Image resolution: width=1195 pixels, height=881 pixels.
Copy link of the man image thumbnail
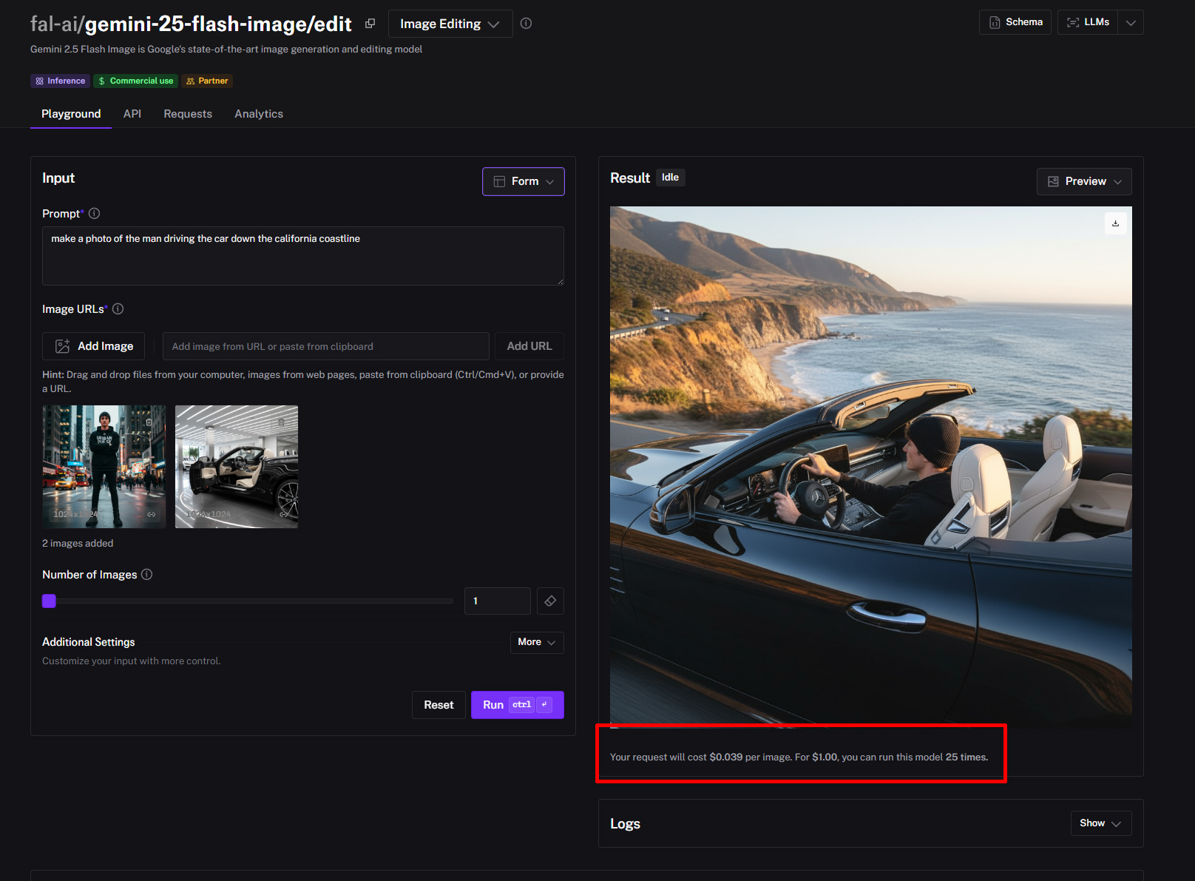point(151,514)
